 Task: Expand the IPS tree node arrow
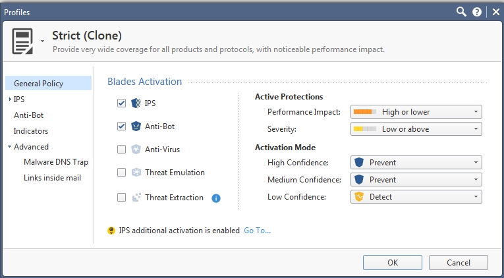point(9,99)
